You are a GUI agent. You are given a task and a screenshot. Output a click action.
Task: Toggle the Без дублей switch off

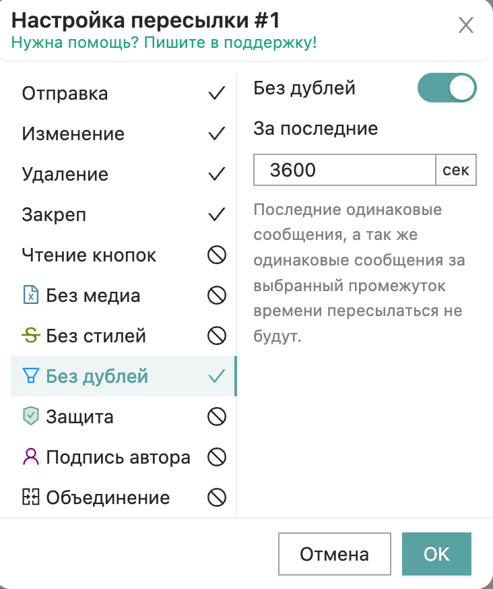coord(447,88)
